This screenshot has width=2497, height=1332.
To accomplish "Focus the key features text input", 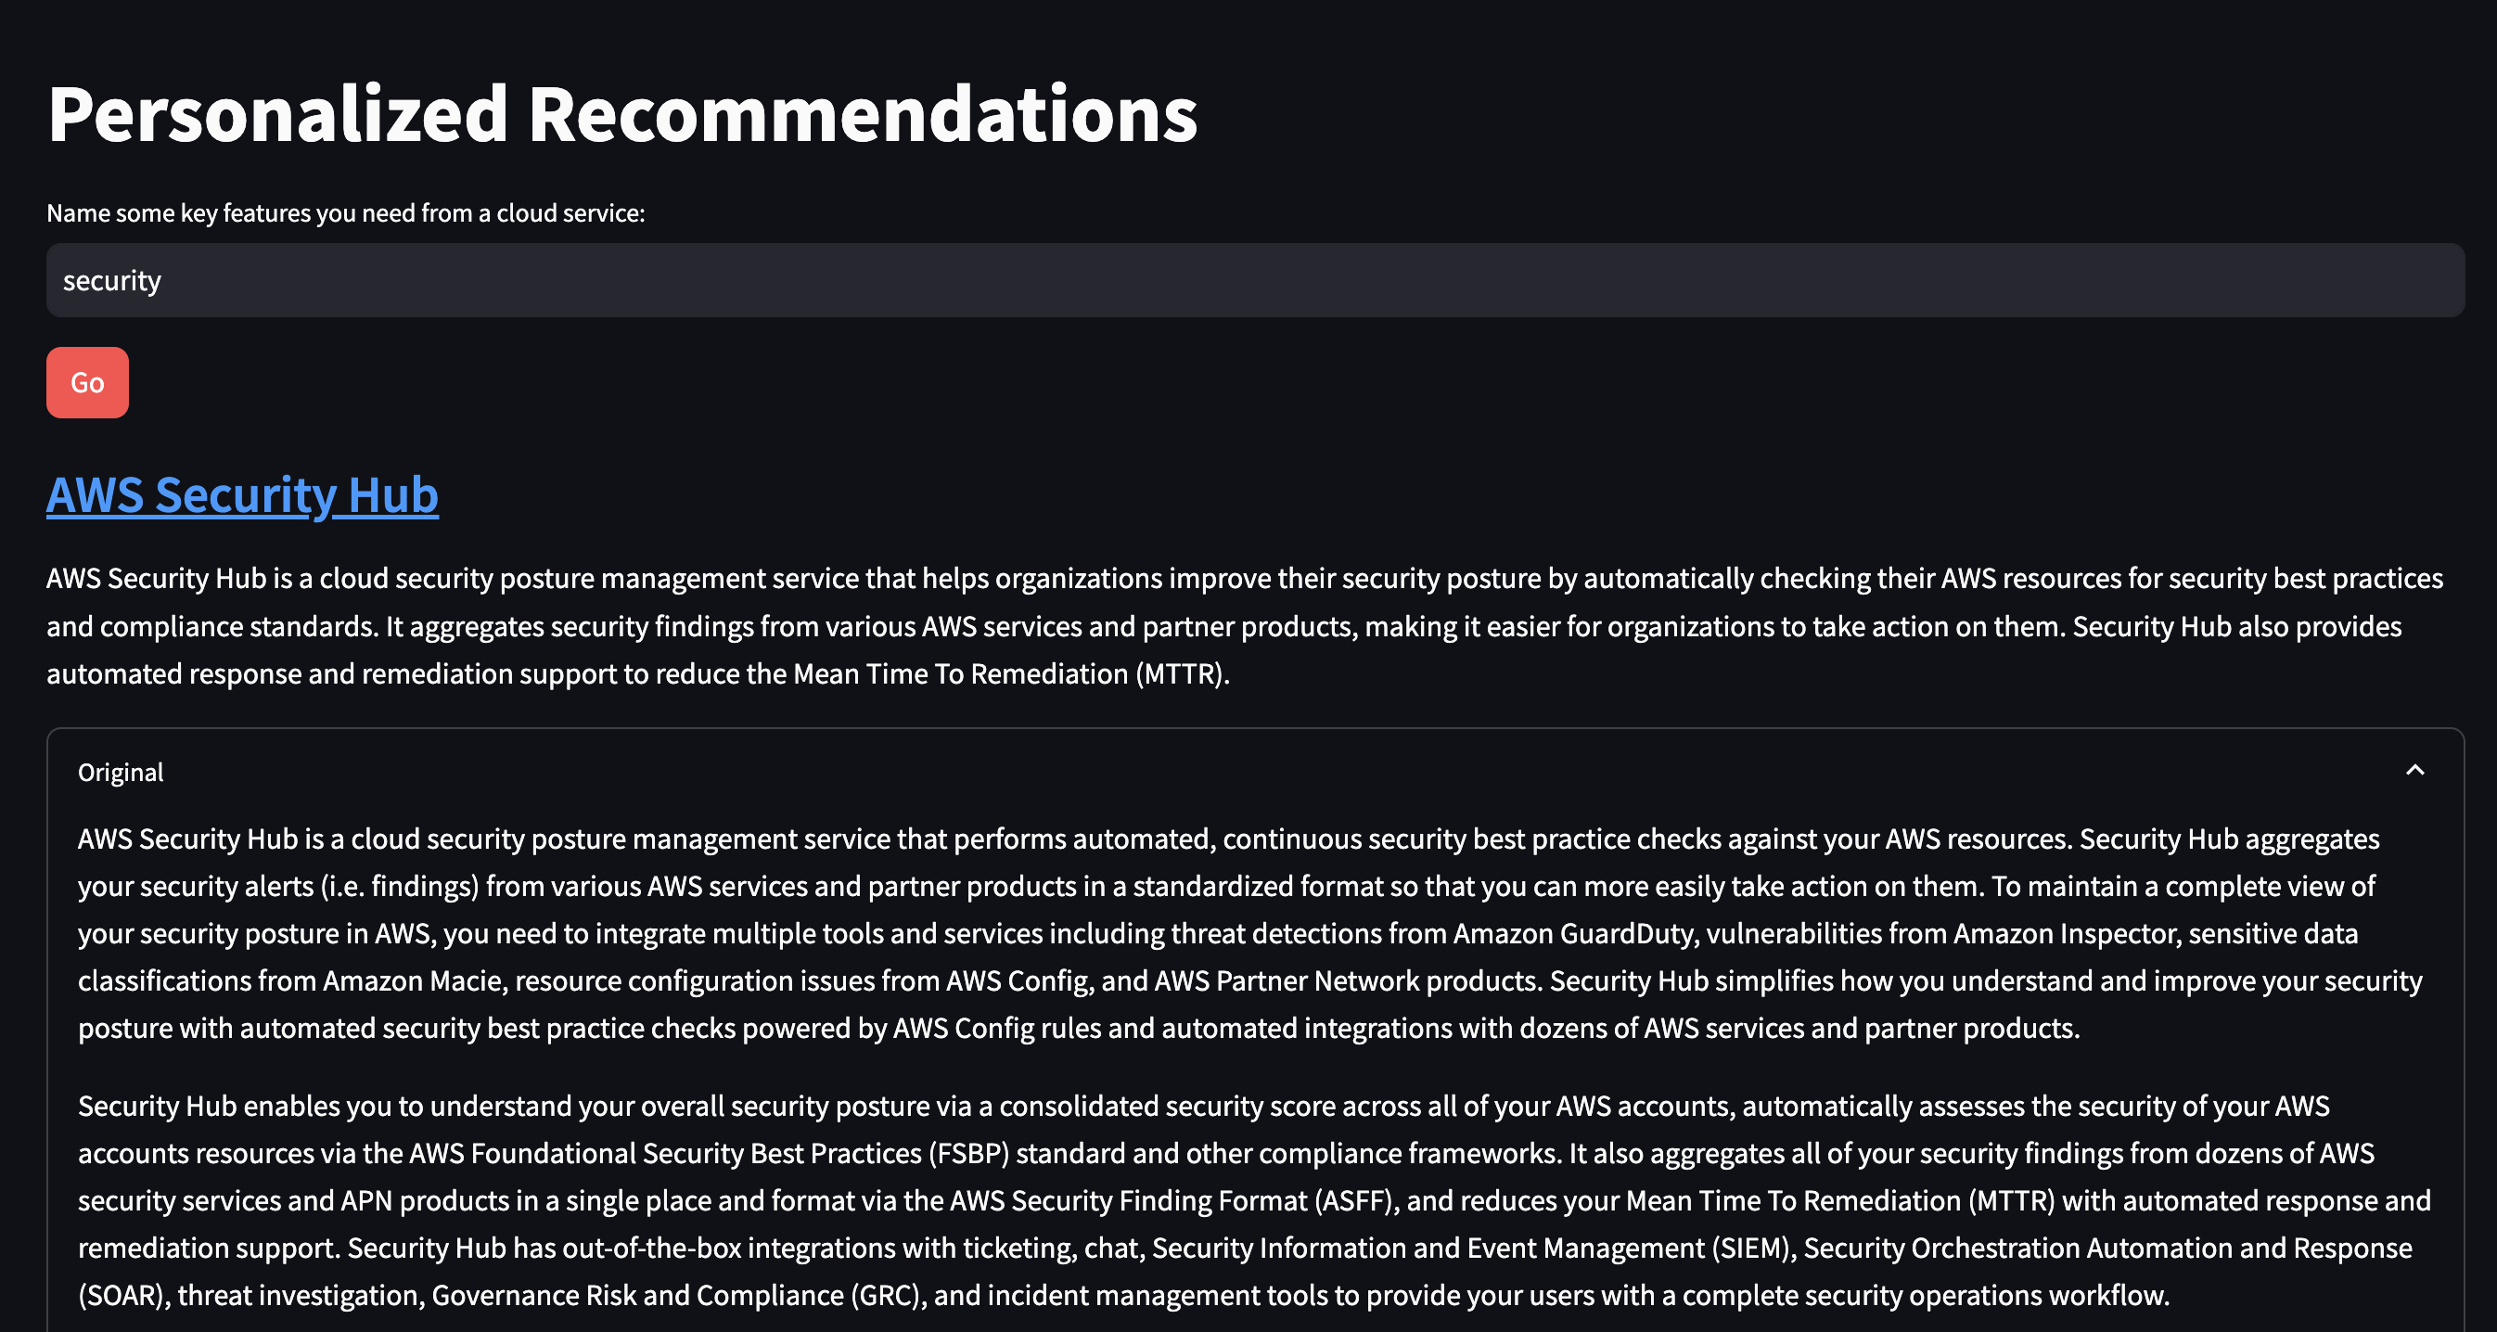I will coord(1254,280).
